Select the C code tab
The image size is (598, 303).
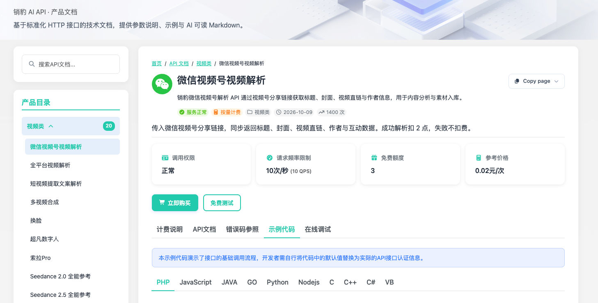pos(332,282)
